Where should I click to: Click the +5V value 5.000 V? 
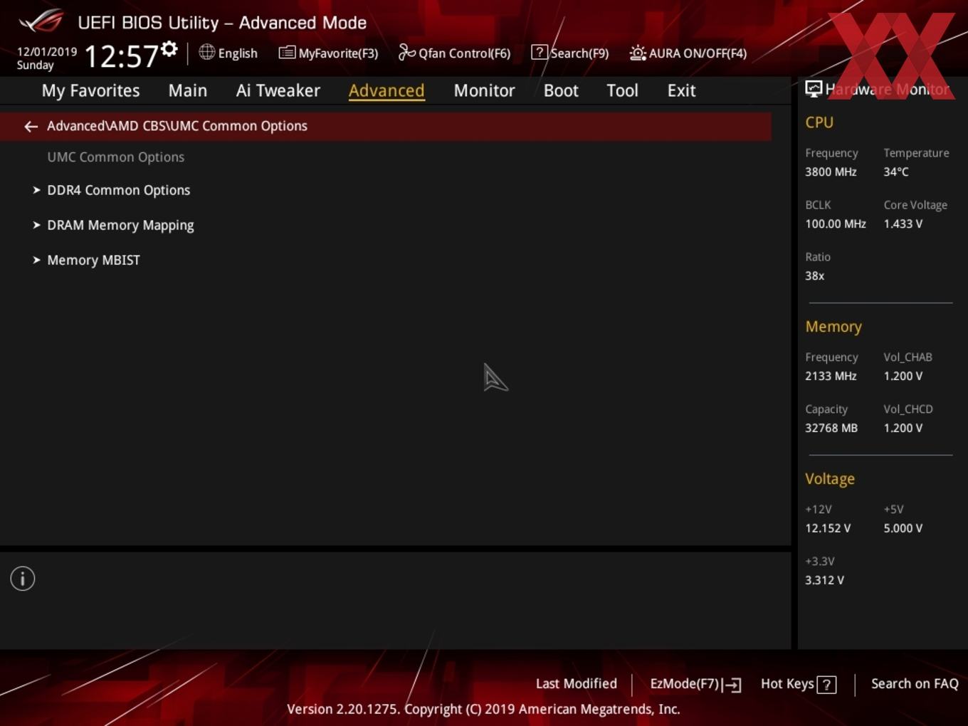coord(903,528)
